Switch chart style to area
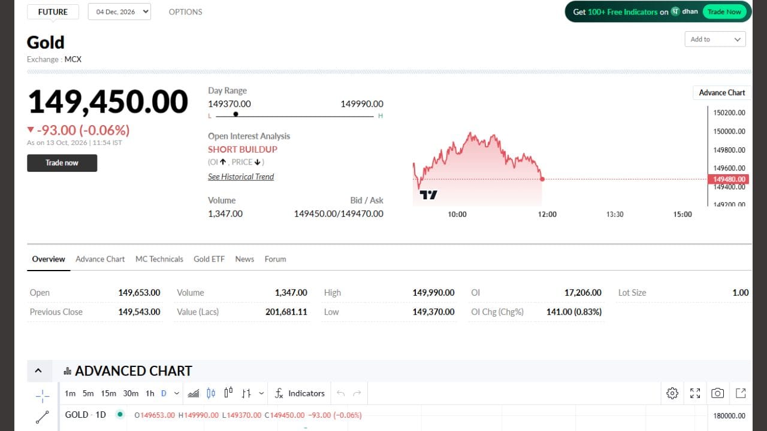Screen dimensions: 767x431 [194, 393]
